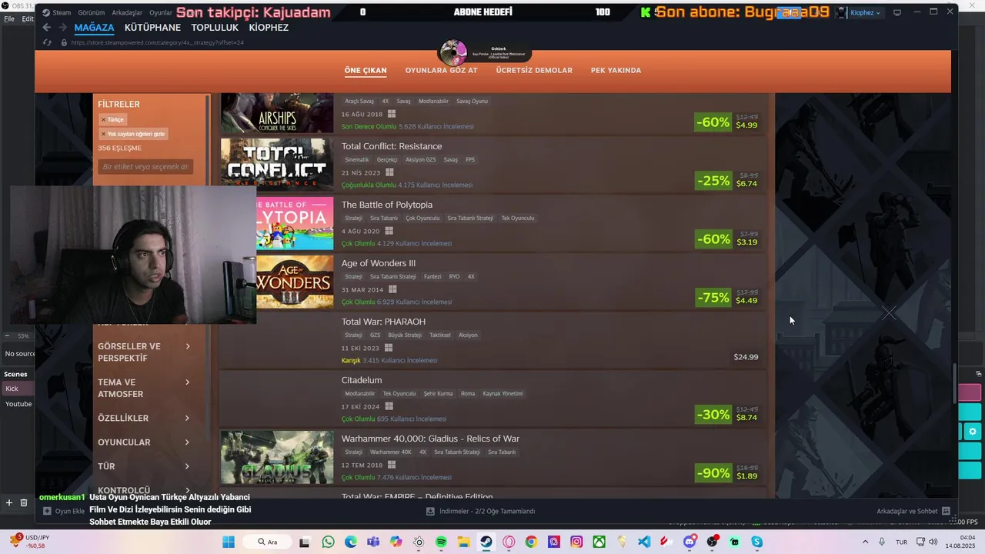
Task: Click the 'Araçlı Savaş' tag on Airships
Action: click(x=359, y=101)
